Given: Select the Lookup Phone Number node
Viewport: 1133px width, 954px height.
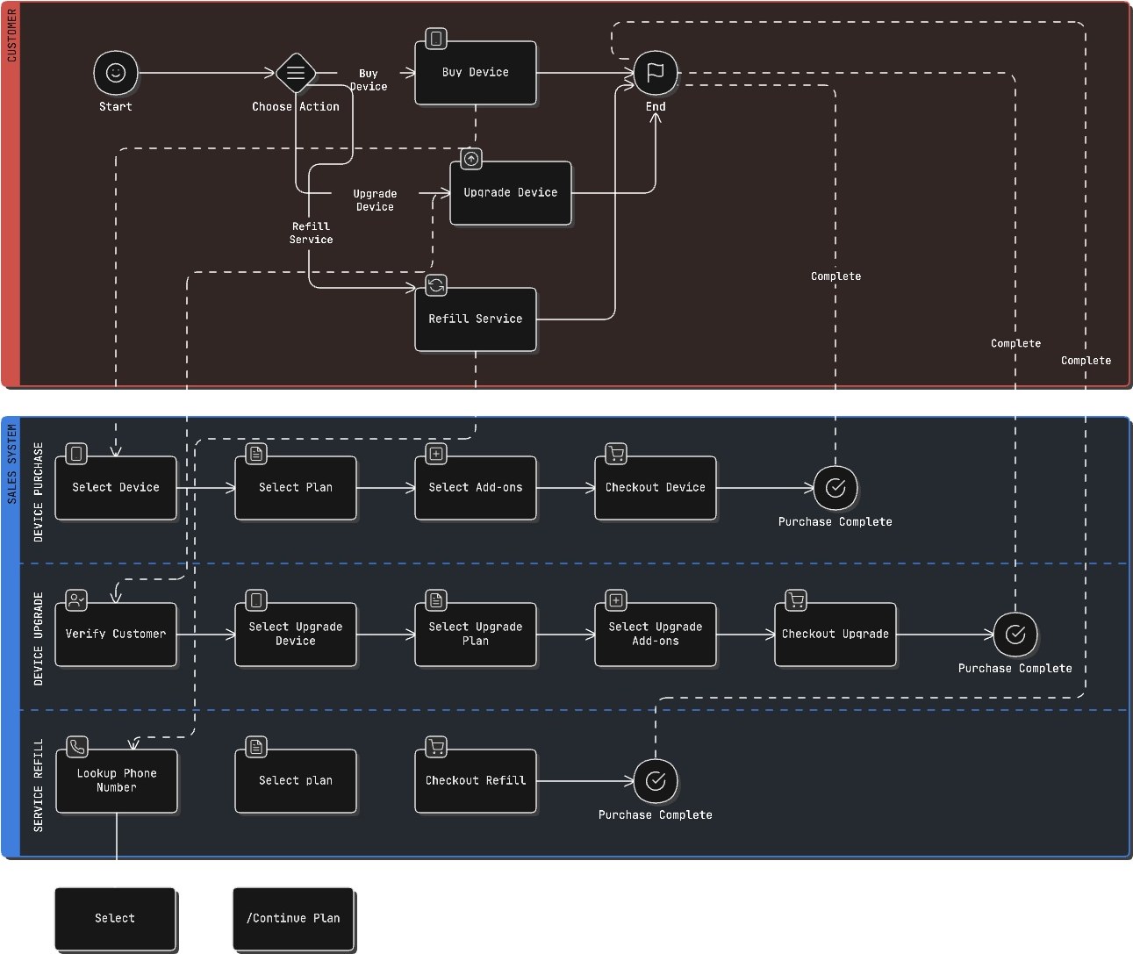Looking at the screenshot, I should [117, 781].
